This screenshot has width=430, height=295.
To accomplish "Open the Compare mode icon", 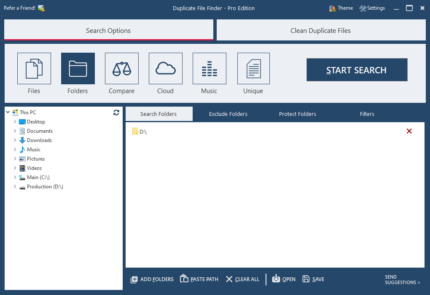I will pos(121,68).
